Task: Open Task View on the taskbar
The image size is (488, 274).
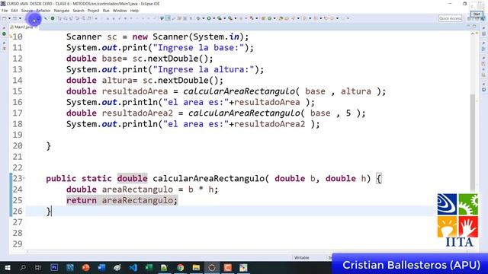Action: point(38,267)
